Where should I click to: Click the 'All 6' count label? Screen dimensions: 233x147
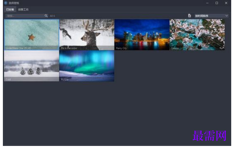[x=52, y=16]
